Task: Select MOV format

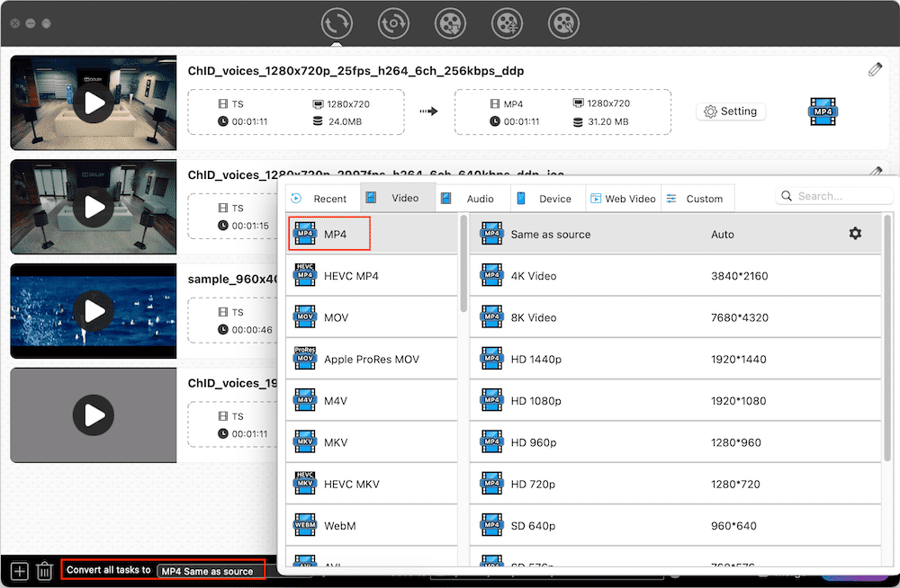Action: tap(372, 317)
